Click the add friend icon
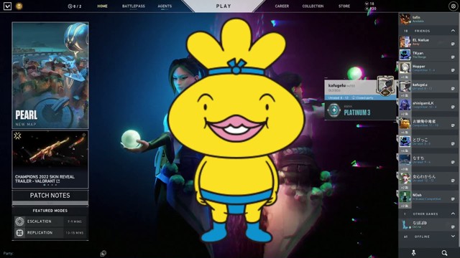The width and height of the screenshot is (460, 258). 414,252
